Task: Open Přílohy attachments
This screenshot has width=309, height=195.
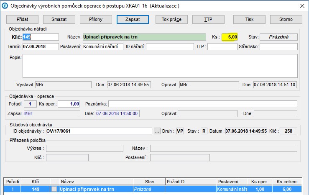Action: (x=96, y=19)
